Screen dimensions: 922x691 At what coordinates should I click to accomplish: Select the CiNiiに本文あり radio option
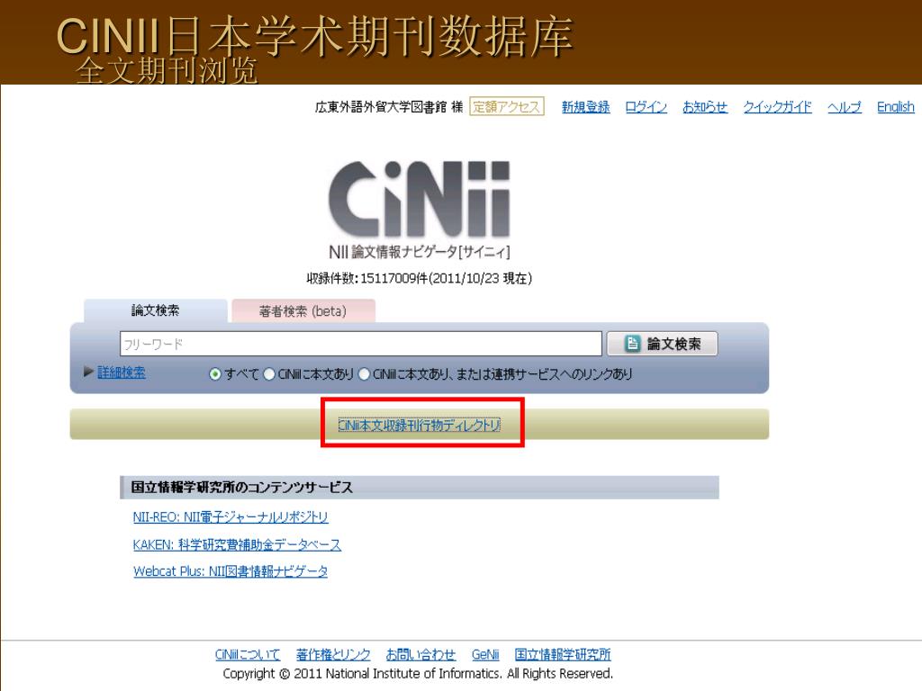pyautogui.click(x=268, y=373)
